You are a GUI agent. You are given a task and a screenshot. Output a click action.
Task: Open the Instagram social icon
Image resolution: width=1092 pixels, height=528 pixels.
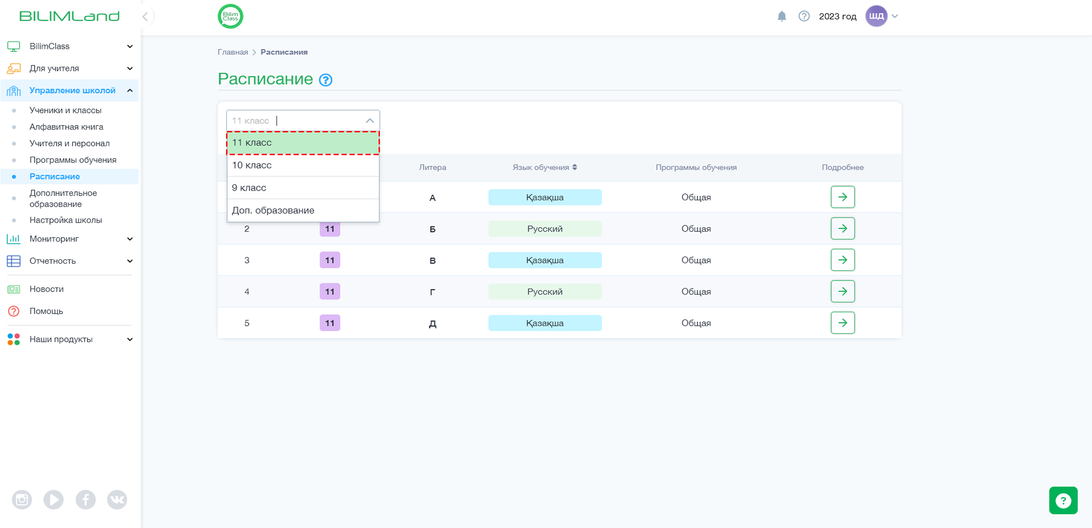[x=22, y=500]
